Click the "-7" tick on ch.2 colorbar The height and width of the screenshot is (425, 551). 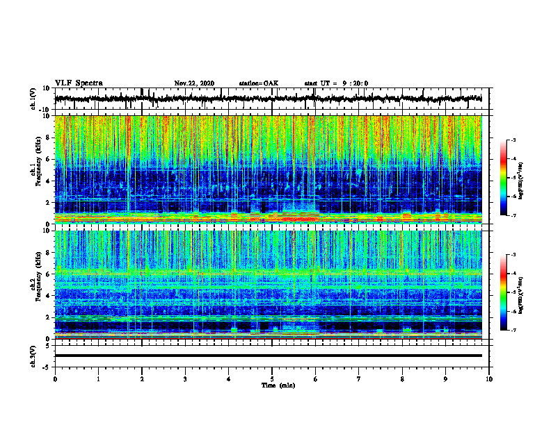click(x=513, y=330)
